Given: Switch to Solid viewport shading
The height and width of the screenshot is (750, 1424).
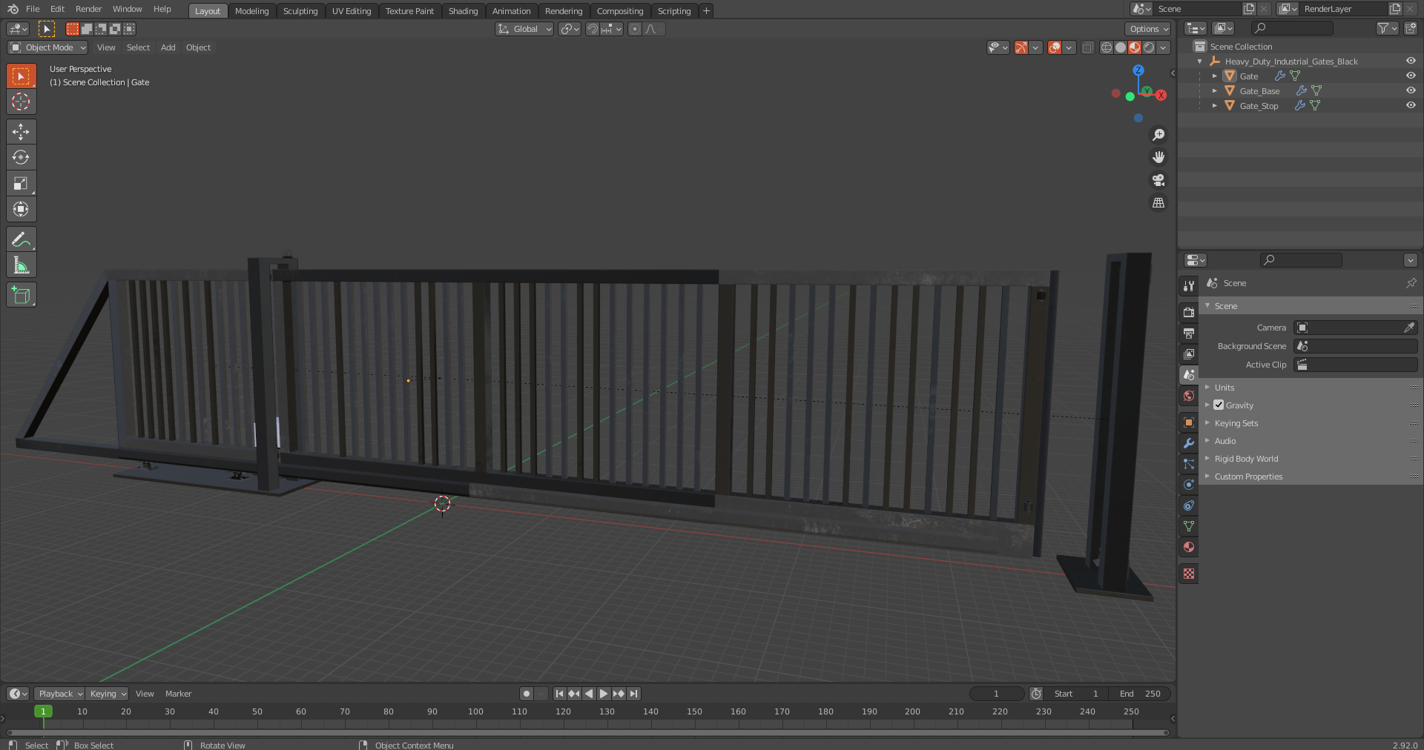Looking at the screenshot, I should click(1121, 47).
